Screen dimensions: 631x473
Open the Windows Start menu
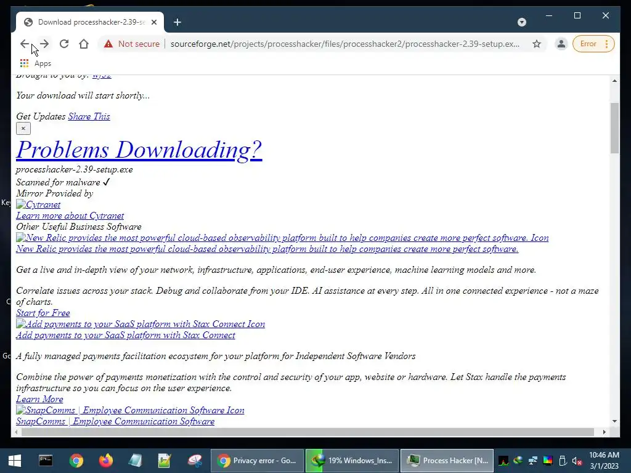pos(15,461)
